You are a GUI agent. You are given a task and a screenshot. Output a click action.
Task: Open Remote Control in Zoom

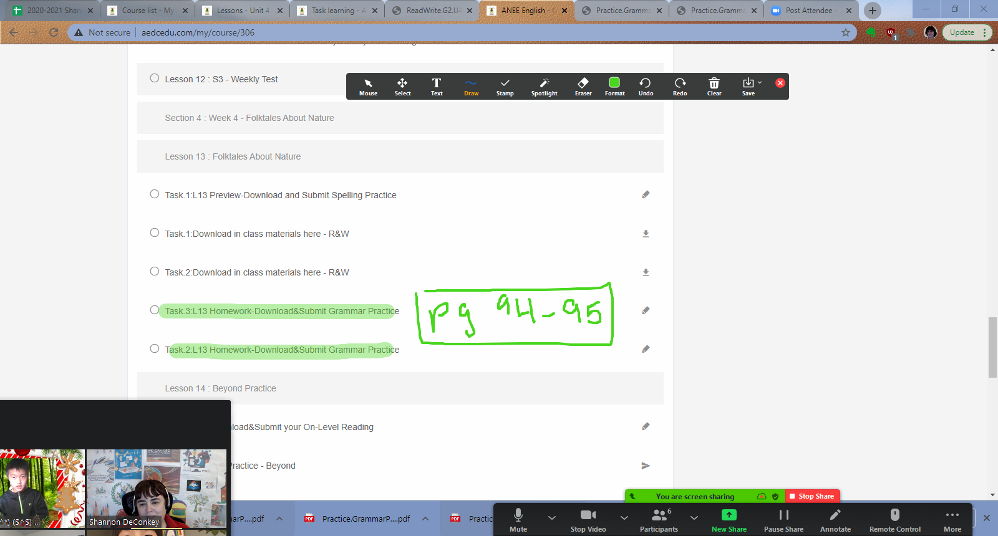click(895, 520)
